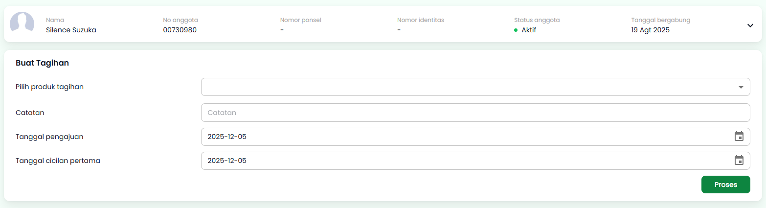766x208 pixels.
Task: Click the join date 19 Agt 2025
Action: click(x=650, y=30)
